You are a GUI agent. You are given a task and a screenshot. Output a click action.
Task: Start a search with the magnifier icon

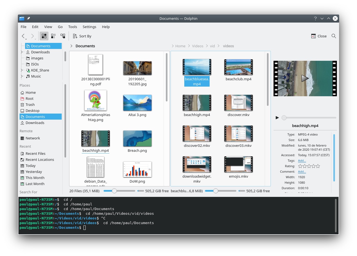point(334,36)
